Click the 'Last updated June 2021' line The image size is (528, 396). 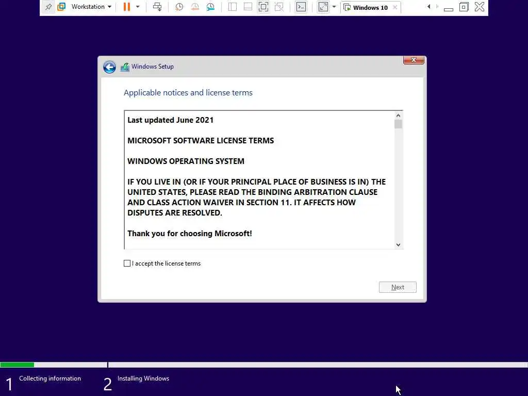click(170, 120)
